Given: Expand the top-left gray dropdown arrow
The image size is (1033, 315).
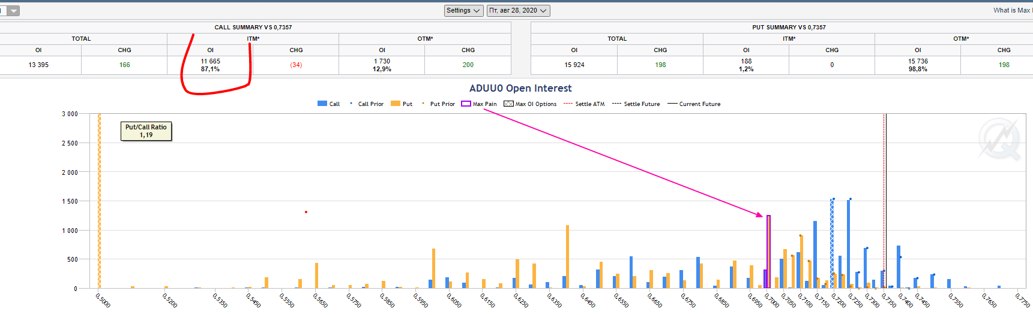Looking at the screenshot, I should [13, 11].
